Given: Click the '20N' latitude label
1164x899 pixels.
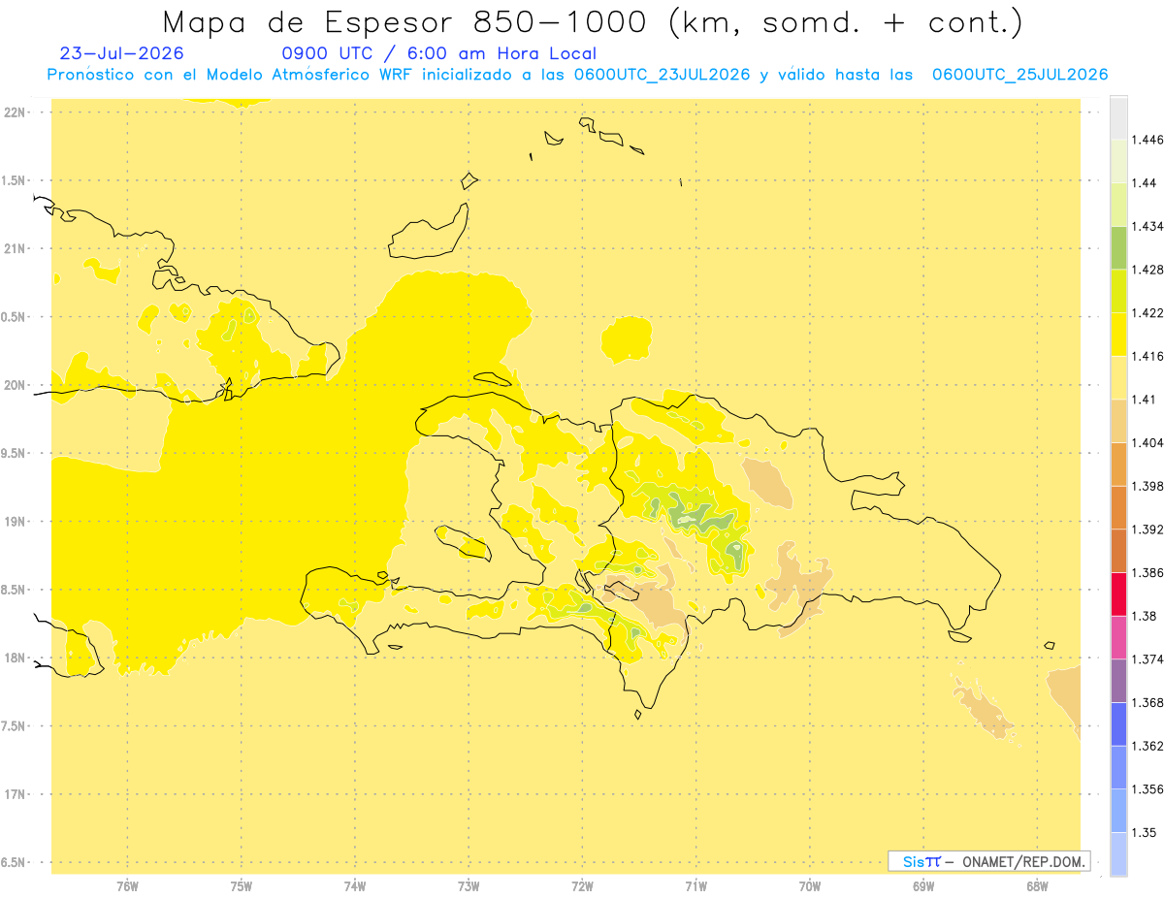Looking at the screenshot, I should click(x=14, y=385).
